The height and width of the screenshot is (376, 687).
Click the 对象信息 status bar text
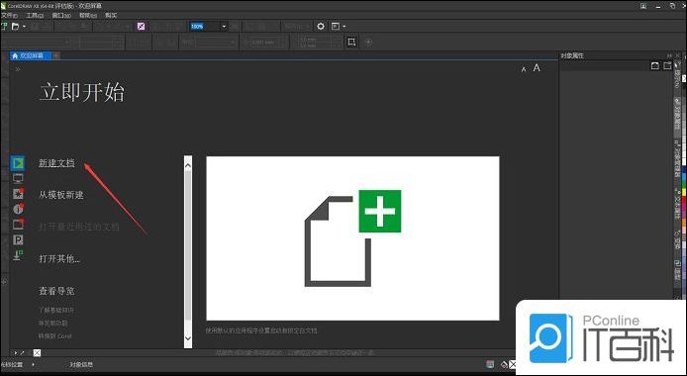point(81,364)
